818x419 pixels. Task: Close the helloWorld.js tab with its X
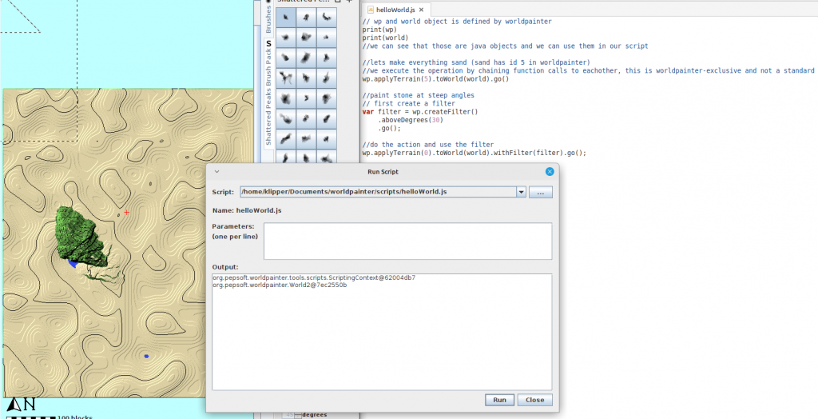[421, 10]
